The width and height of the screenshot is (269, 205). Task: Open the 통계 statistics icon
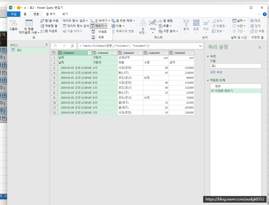tap(186, 23)
